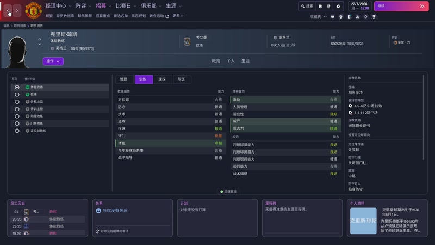Click the 考文垂 club name link
The image size is (435, 245).
(201, 38)
